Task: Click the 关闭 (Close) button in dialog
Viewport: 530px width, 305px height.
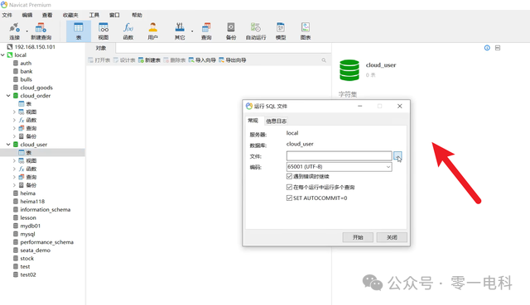Action: [392, 237]
